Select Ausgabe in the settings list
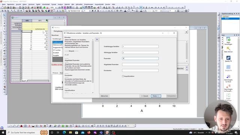Screen dimensions: 240x135 point(56,55)
